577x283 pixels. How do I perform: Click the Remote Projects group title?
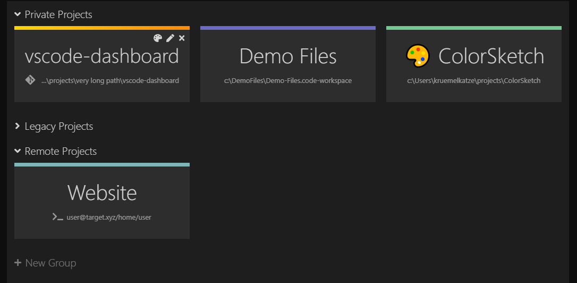pyautogui.click(x=61, y=151)
